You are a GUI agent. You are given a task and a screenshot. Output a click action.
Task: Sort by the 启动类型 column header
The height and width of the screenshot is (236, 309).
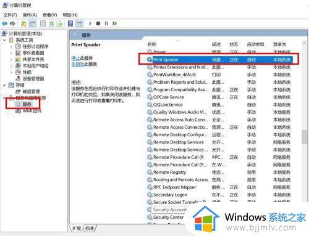[x=255, y=44]
